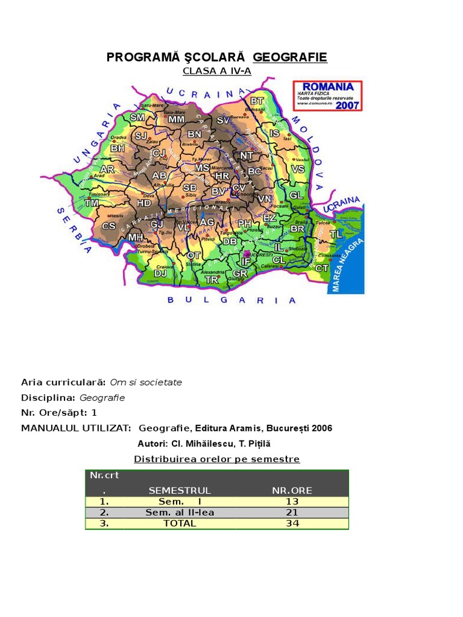Click the title word 'GEOGRAFIE'
The height and width of the screenshot is (617, 463).
pos(290,57)
